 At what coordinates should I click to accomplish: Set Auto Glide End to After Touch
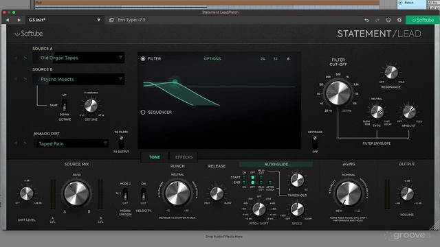pos(270,183)
